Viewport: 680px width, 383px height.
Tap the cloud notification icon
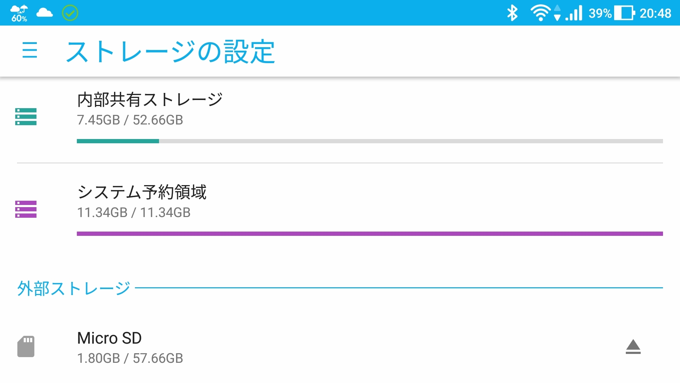[45, 13]
